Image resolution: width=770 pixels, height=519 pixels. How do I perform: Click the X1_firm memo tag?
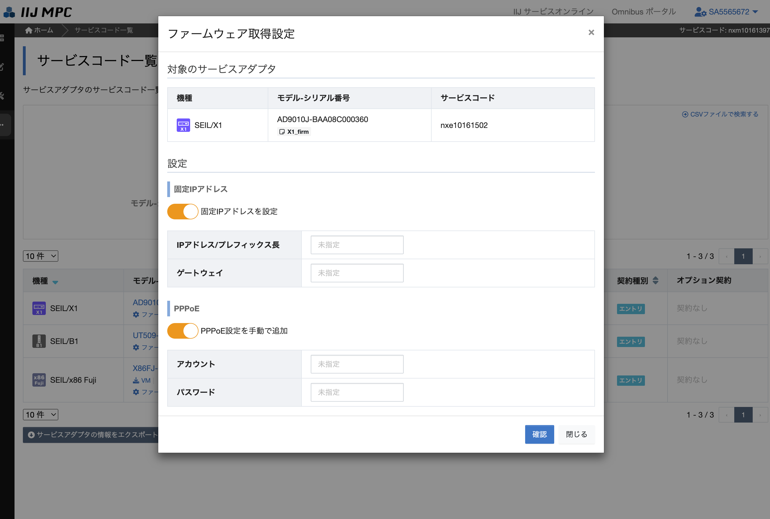click(294, 132)
